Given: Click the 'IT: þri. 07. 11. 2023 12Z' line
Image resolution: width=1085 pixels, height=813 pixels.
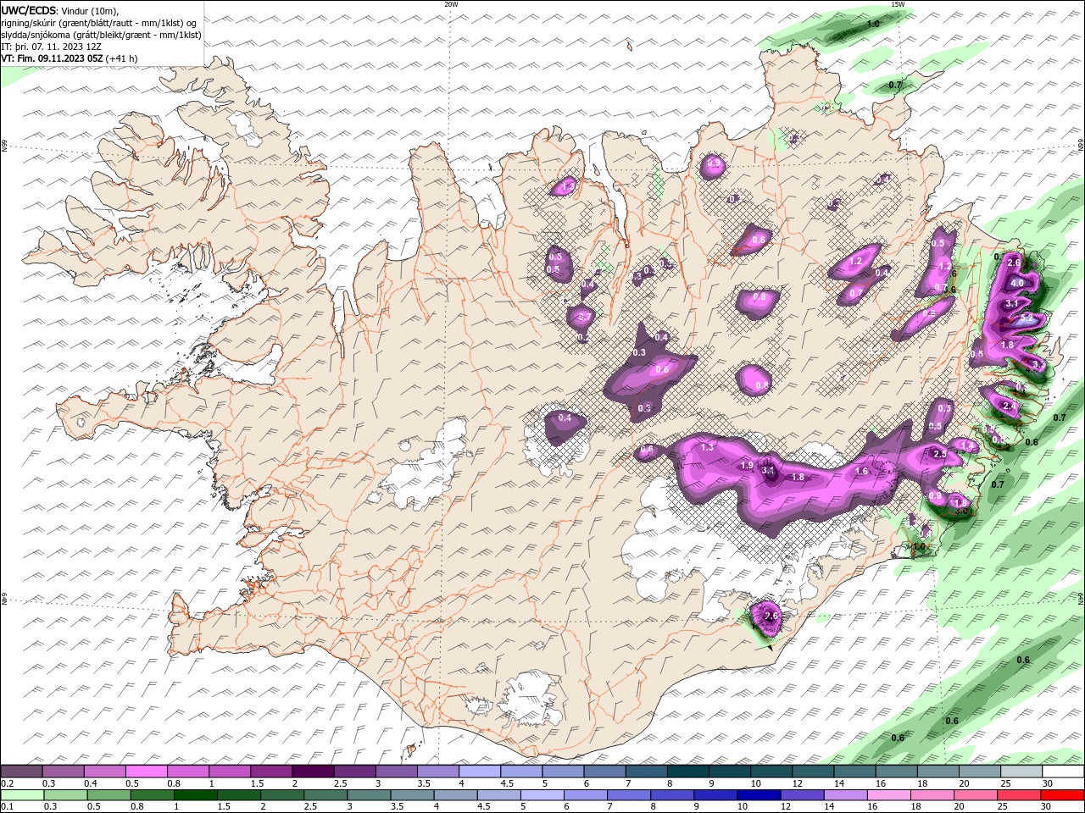Looking at the screenshot, I should point(52,47).
